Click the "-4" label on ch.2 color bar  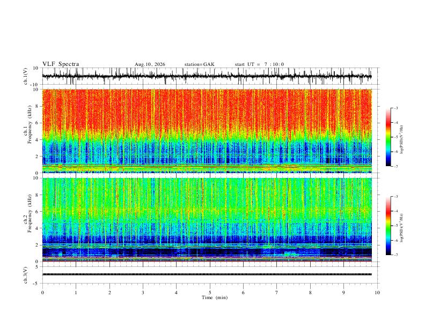(395, 211)
